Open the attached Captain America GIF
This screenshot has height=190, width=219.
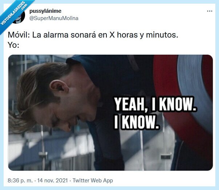point(110,113)
